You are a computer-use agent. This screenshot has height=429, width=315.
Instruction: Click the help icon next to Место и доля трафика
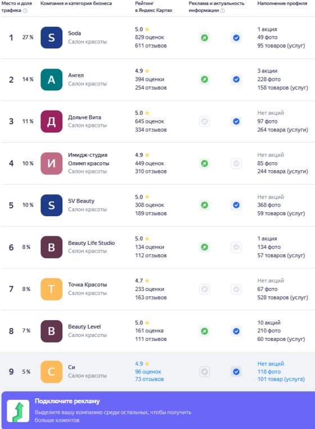coord(25,11)
